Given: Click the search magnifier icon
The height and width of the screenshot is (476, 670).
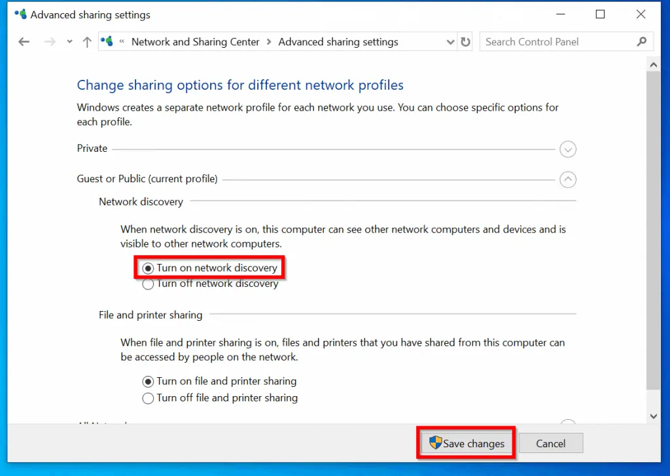Looking at the screenshot, I should [640, 41].
